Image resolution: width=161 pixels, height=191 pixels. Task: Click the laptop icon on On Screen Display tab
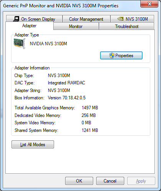pos(16,19)
